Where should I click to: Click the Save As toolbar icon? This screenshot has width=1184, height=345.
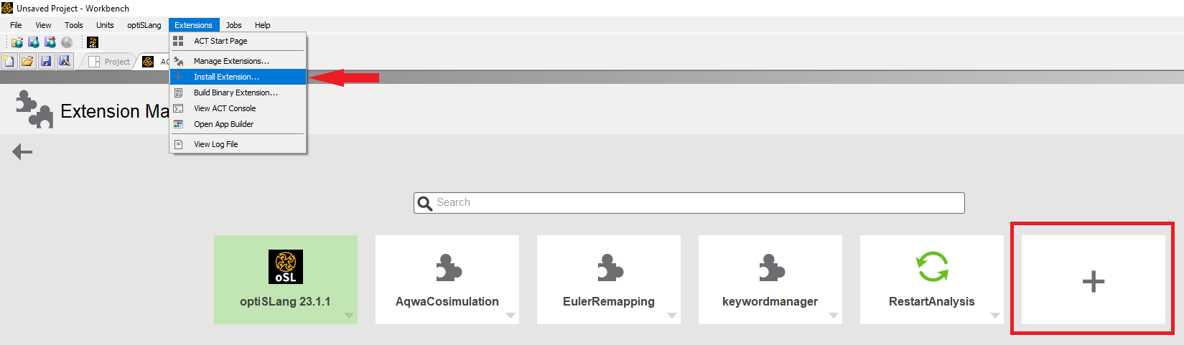point(65,61)
